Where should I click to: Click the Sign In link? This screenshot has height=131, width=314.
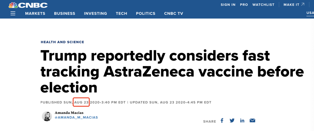228,5
